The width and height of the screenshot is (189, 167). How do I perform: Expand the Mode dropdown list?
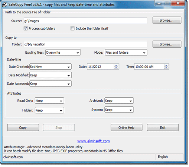pos(126,53)
